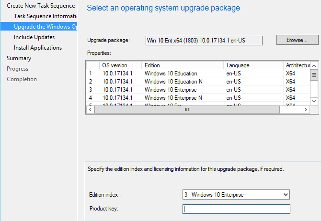The image size is (321, 221).
Task: Click scroll down arrow in properties list
Action: 314,101
